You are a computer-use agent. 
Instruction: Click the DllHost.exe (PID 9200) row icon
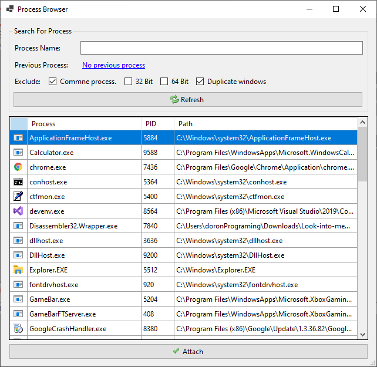point(18,255)
